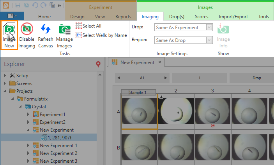The width and height of the screenshot is (274, 165).
Task: Select Experiment2 in the tree
Action: click(49, 122)
